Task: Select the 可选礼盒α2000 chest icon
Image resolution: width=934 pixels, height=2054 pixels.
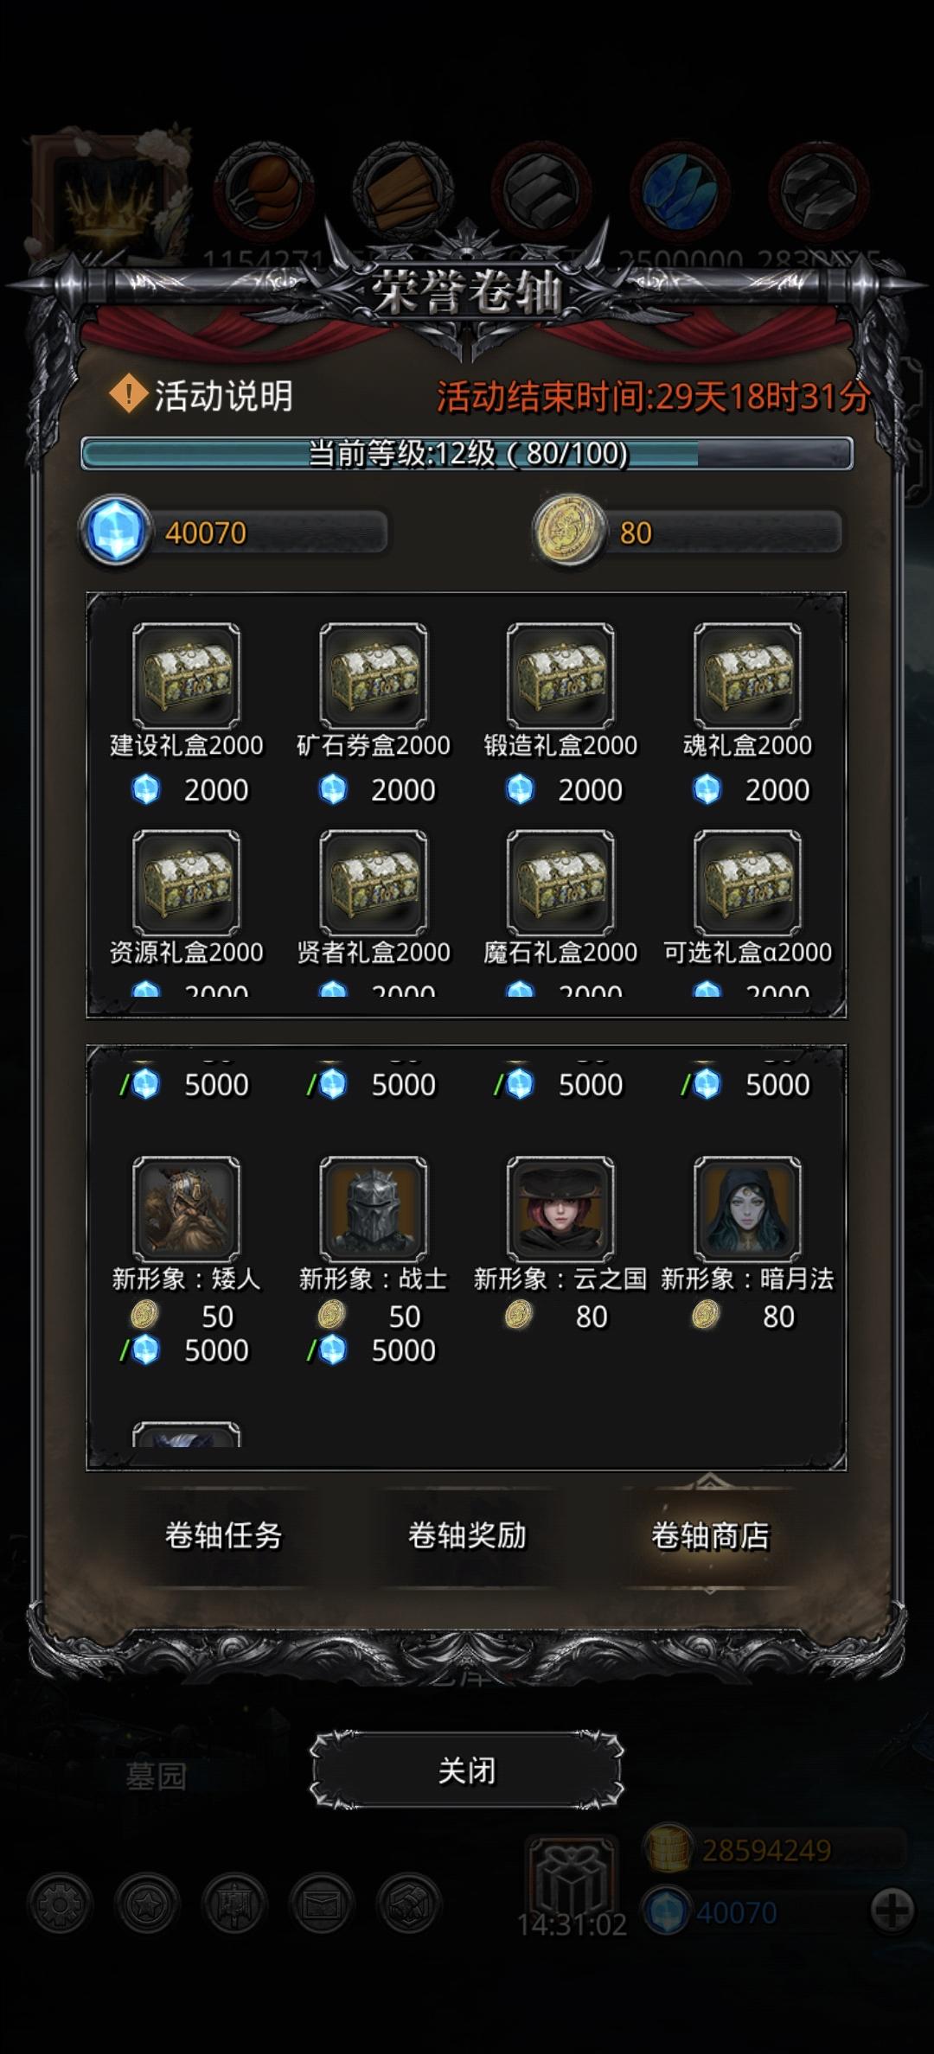Action: [747, 883]
